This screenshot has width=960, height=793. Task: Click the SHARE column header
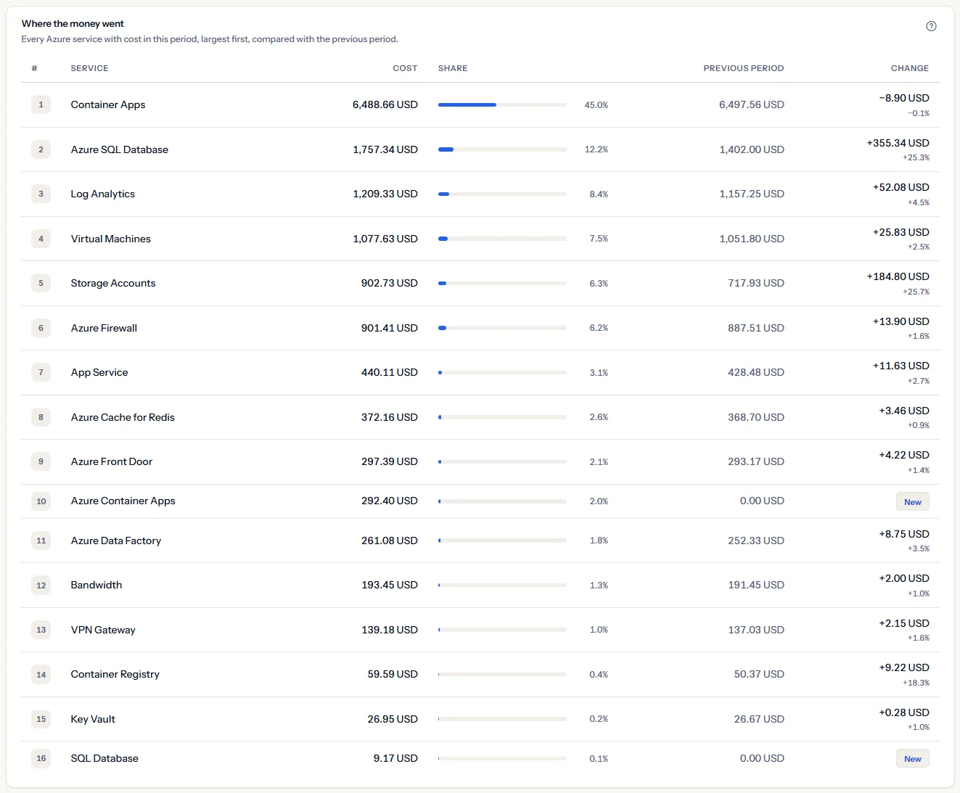[x=453, y=68]
